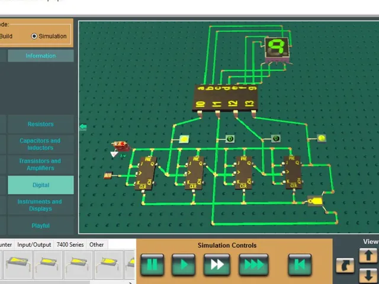379x284 pixels.
Task: Switch to the Input/Output tab
Action: (x=34, y=244)
